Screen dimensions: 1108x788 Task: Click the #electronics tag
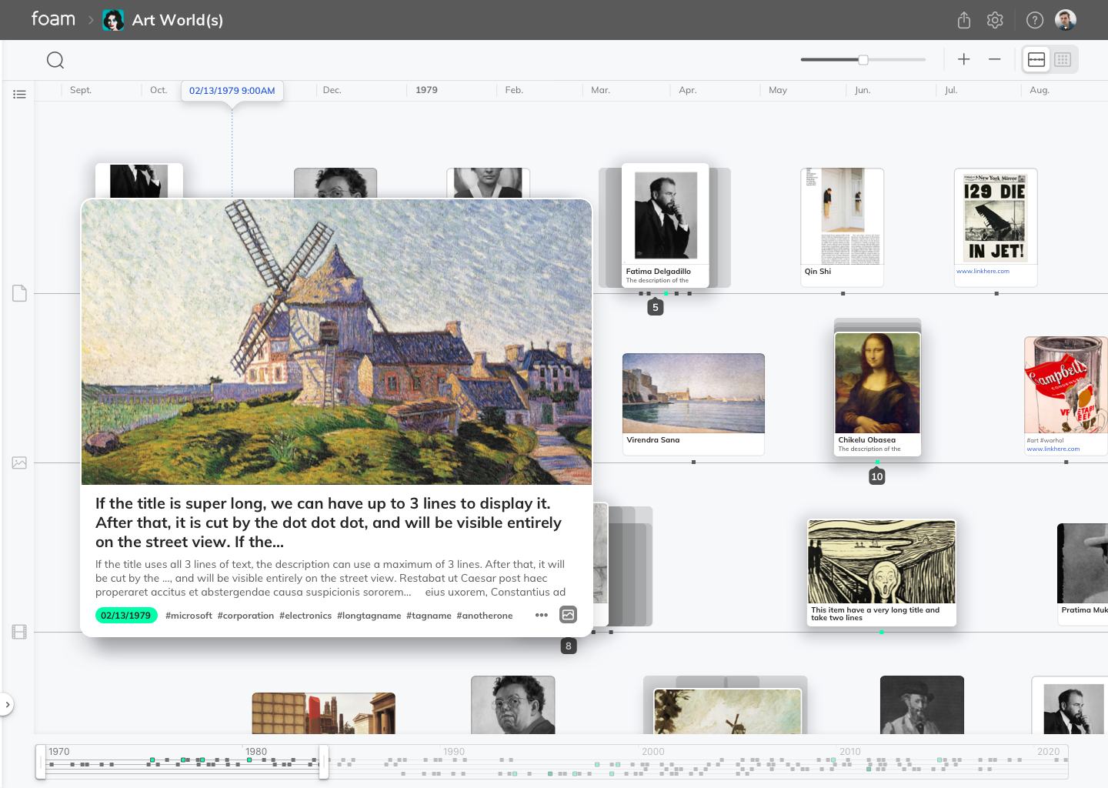pyautogui.click(x=305, y=616)
